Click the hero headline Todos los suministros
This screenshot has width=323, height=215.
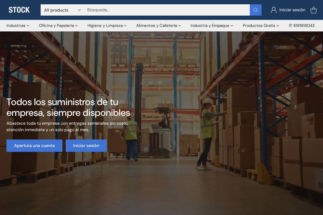click(68, 107)
